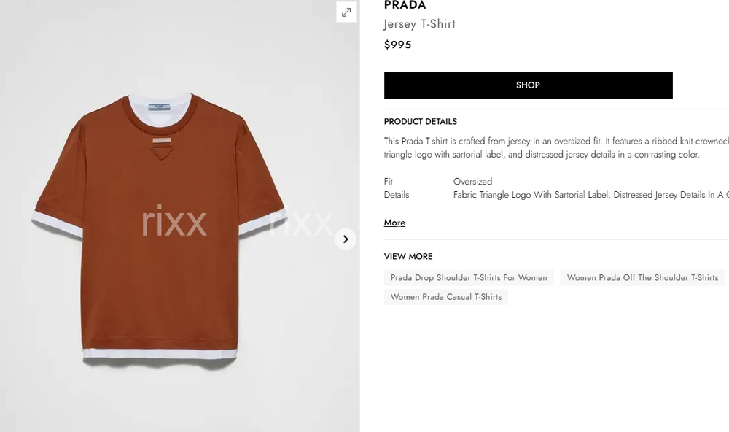729x432 pixels.
Task: Click the VIEW MORE section heading
Action: (408, 257)
